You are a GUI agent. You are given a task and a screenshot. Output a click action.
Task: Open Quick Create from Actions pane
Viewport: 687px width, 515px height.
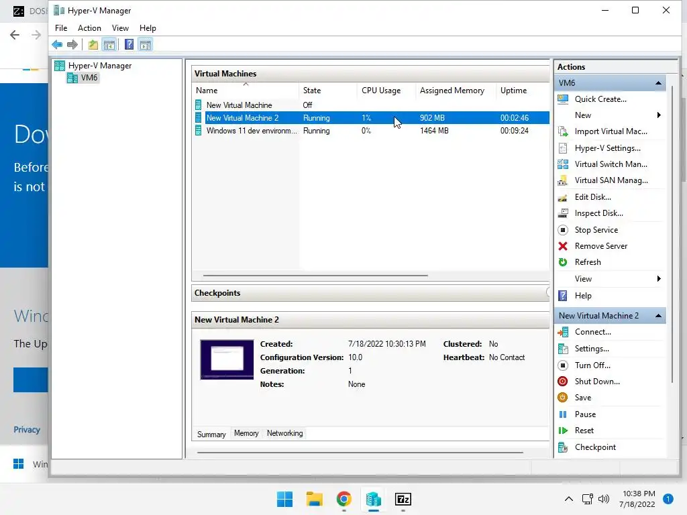(600, 99)
